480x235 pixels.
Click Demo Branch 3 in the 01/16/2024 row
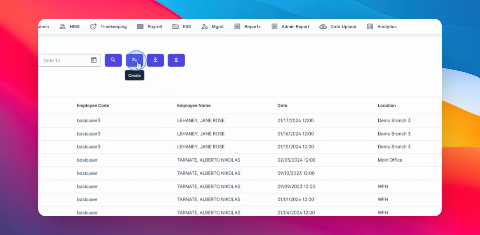coord(394,134)
